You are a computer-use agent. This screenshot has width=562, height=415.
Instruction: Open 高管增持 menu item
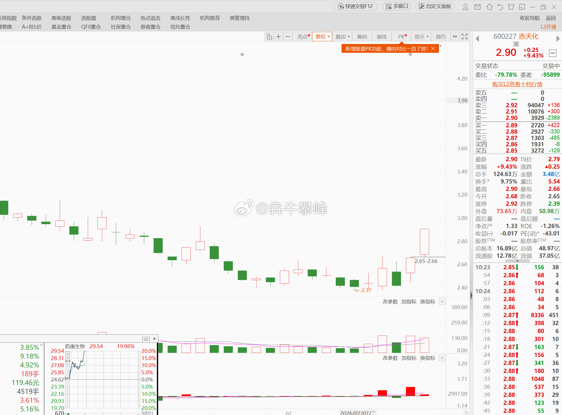(240, 18)
